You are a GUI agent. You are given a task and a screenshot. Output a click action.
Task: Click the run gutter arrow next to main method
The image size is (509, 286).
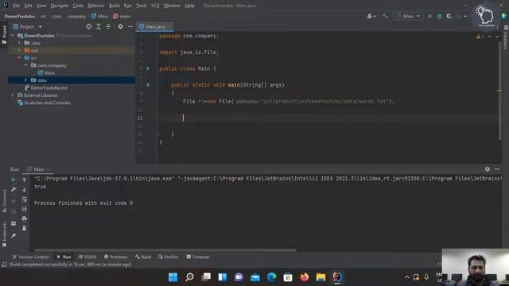(x=148, y=85)
